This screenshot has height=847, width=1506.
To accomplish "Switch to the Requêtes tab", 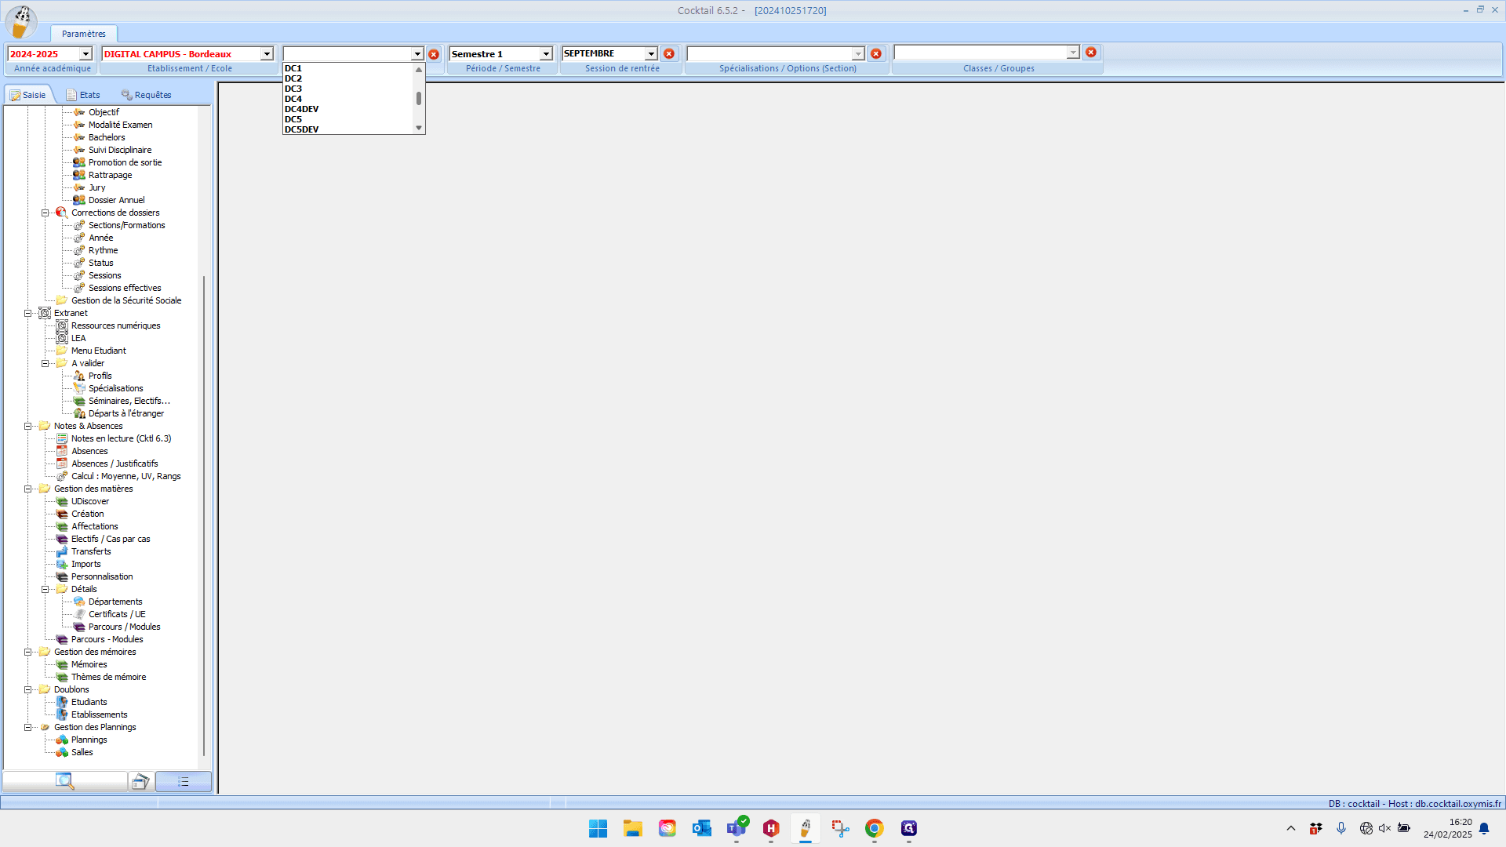I will click(147, 95).
